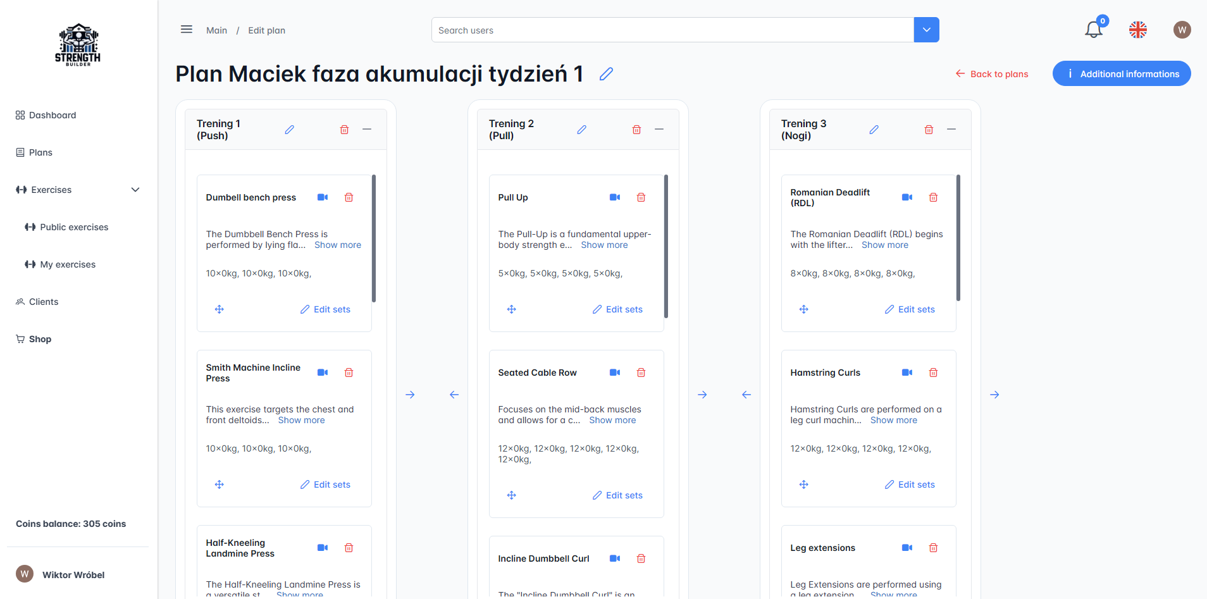
Task: Open My exercises in sidebar
Action: [x=60, y=264]
